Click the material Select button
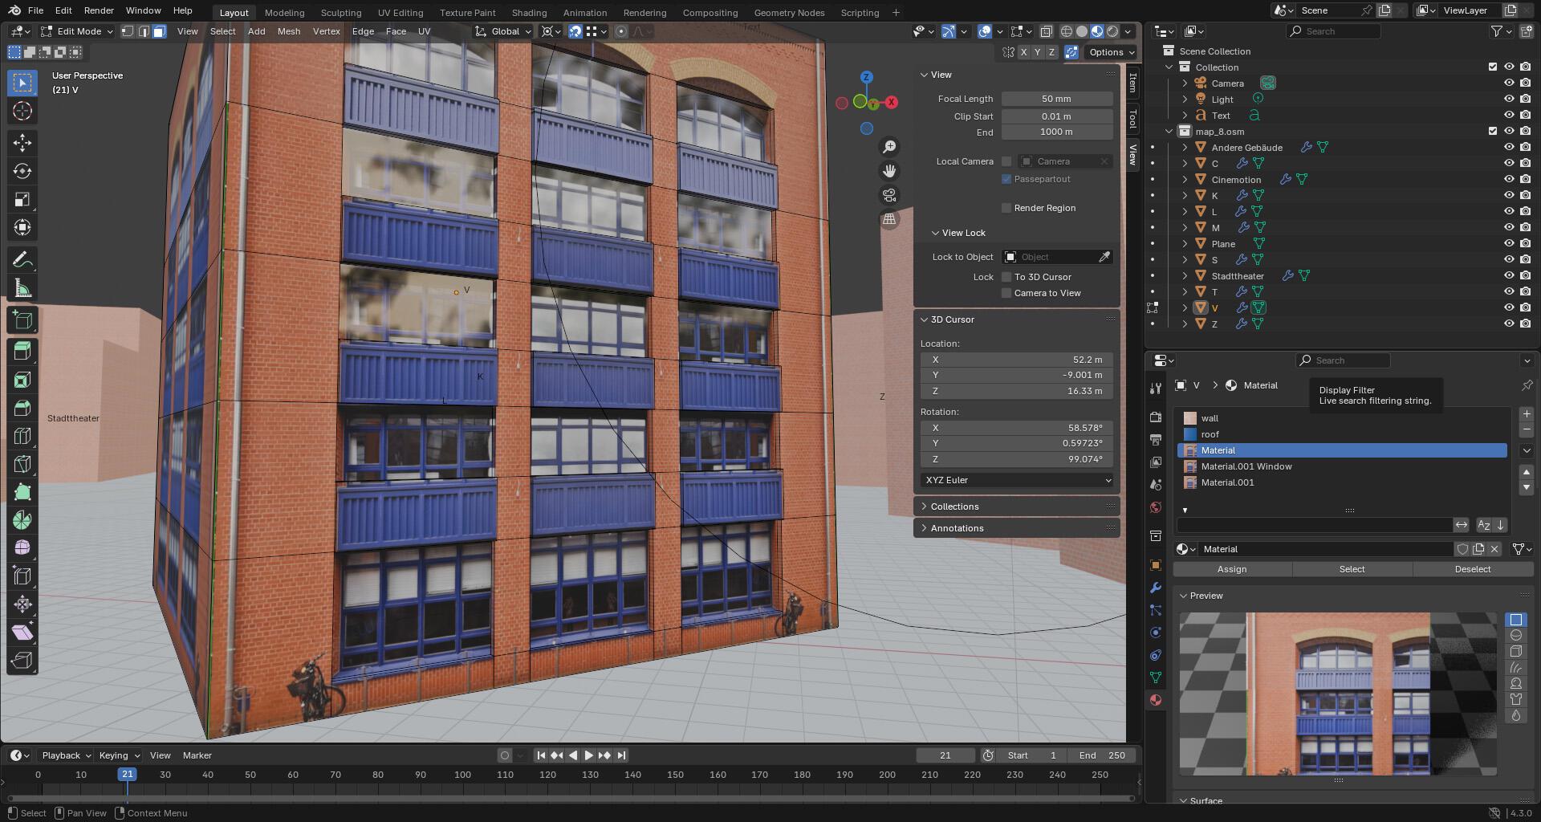The height and width of the screenshot is (822, 1541). click(1352, 569)
